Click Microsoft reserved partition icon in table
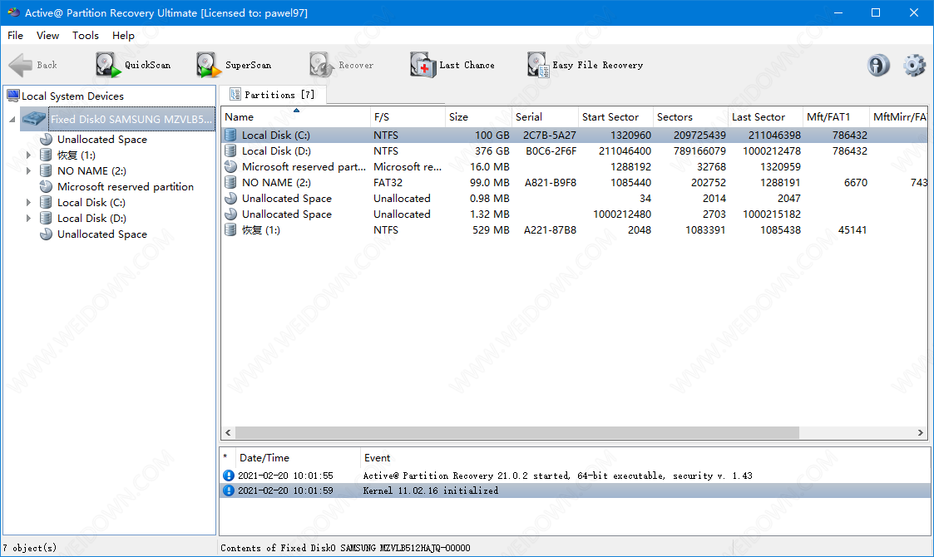934x557 pixels. (x=230, y=167)
